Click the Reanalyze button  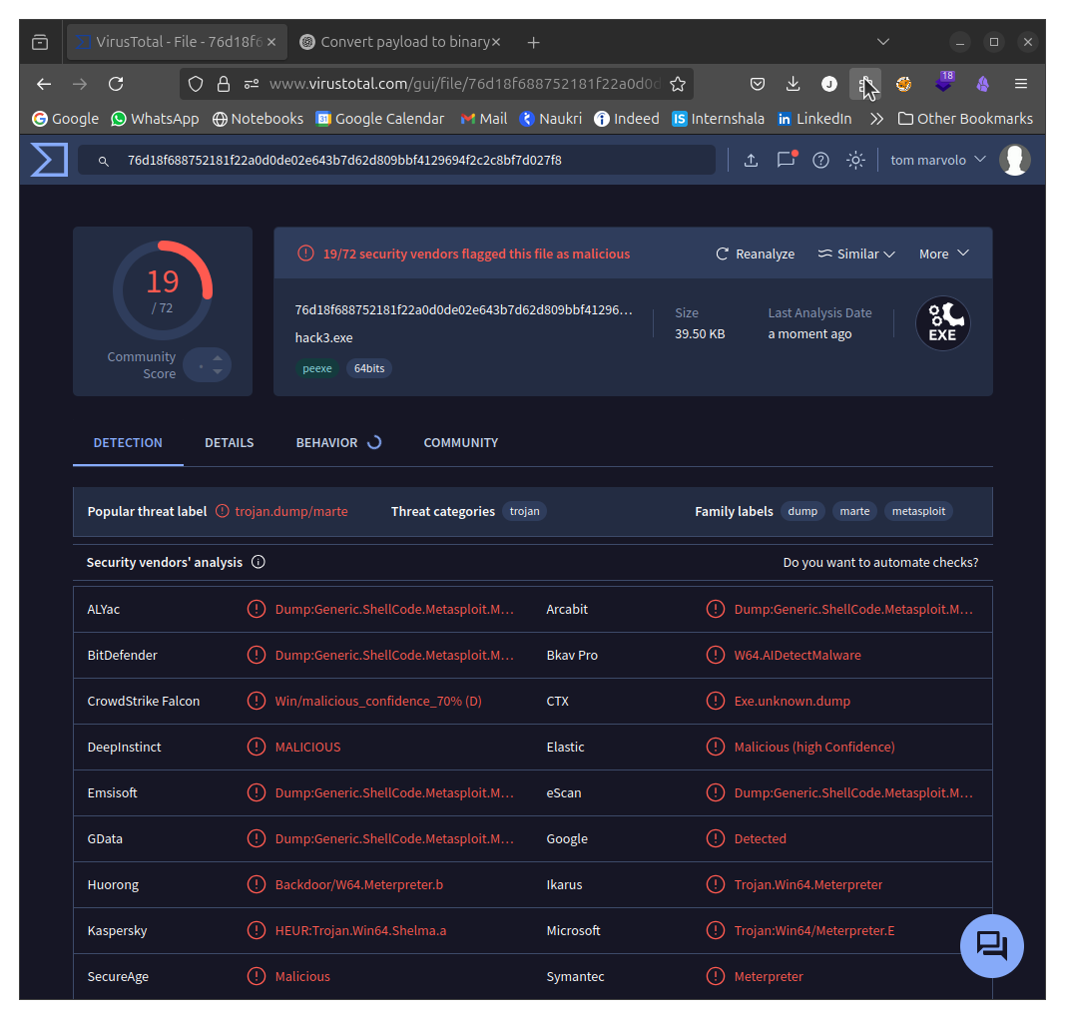(x=755, y=255)
